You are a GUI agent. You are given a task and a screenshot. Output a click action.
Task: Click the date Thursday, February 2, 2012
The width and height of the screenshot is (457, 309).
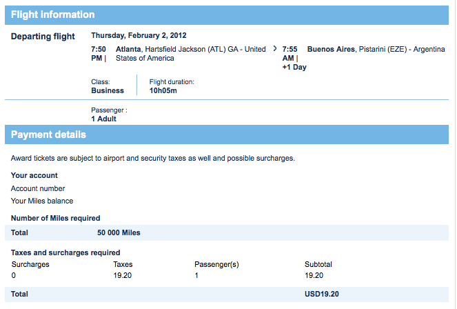(139, 35)
